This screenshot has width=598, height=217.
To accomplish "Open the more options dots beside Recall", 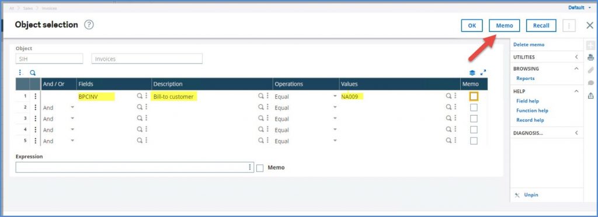I will coord(569,26).
